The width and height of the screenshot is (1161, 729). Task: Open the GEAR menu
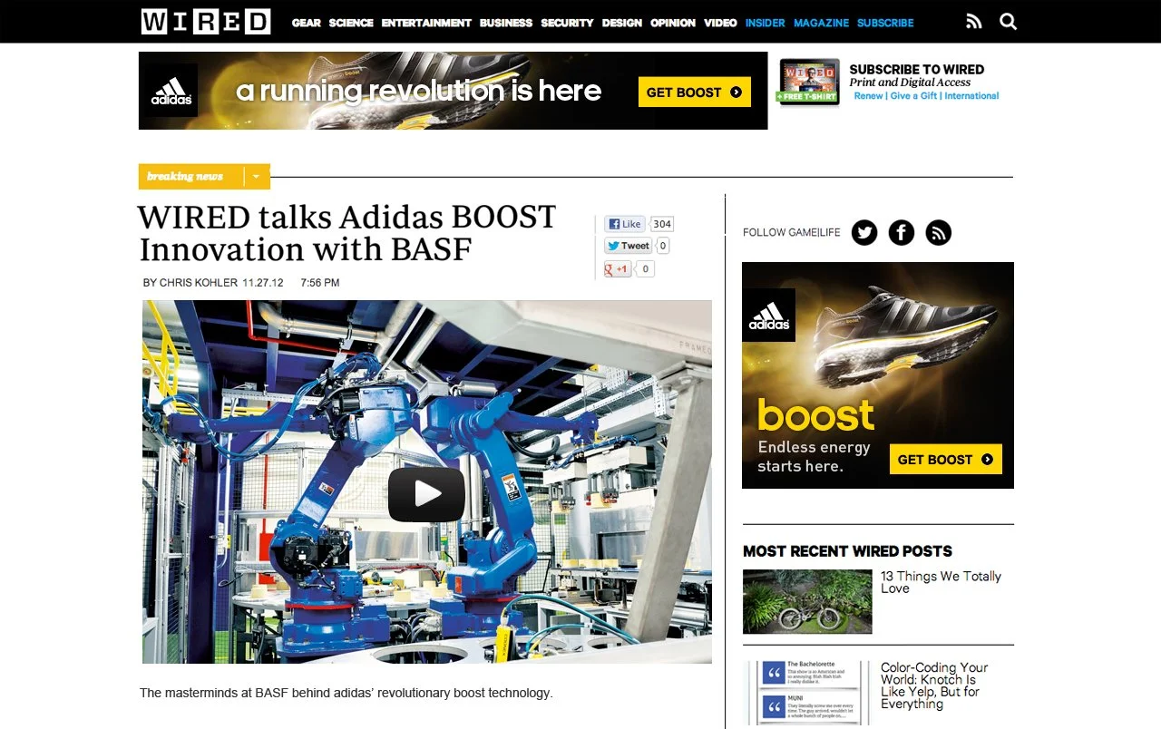pos(307,23)
